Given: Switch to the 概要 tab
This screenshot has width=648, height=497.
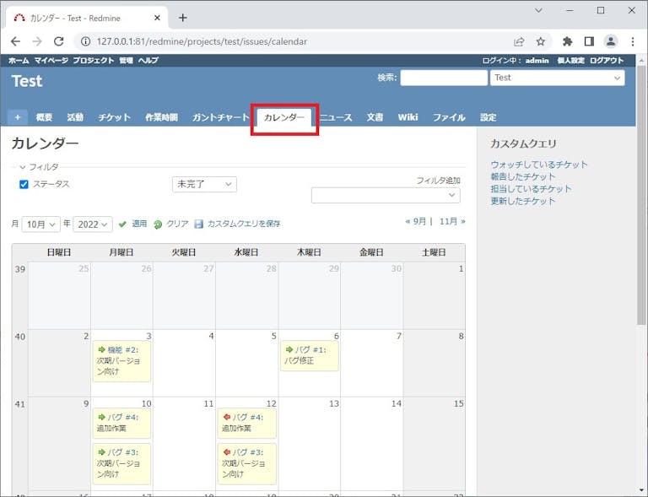Looking at the screenshot, I should coord(44,117).
